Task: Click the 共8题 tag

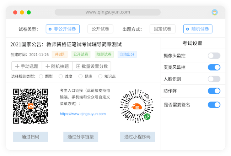Action: 60,54
